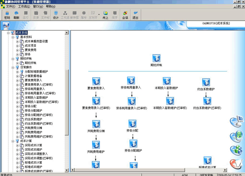Click the 退出 exit toolbar icon
245x176 pixels.
click(135, 15)
